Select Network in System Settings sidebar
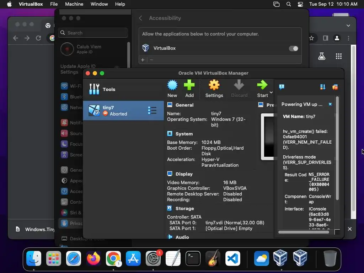 (x=71, y=107)
